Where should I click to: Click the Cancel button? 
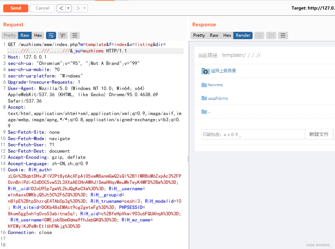[42, 8]
